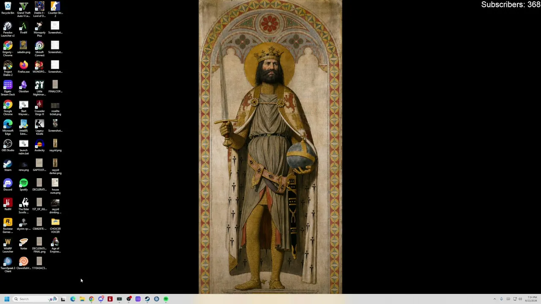Launch Grand Theft Auto V shortcut
The height and width of the screenshot is (304, 541).
pyautogui.click(x=24, y=10)
